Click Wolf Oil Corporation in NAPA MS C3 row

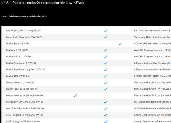(153, 50)
